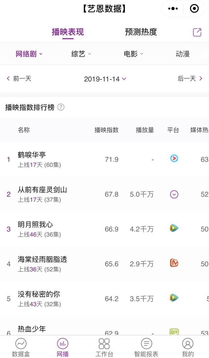209x358 pixels.
Task: Expand the 综艺 category dropdown
Action: 81,54
